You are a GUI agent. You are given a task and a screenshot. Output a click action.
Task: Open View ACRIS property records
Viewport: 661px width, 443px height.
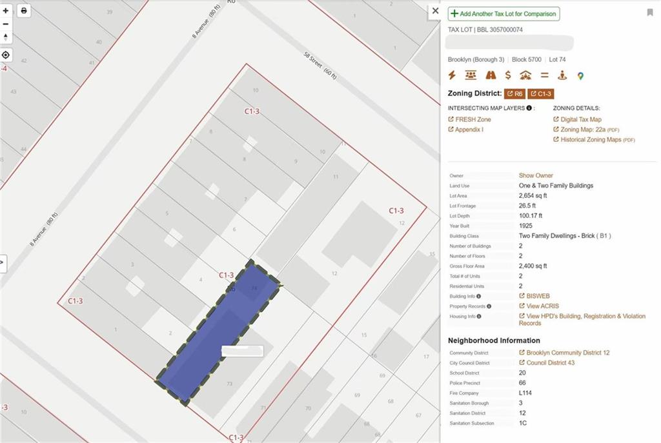pos(539,306)
